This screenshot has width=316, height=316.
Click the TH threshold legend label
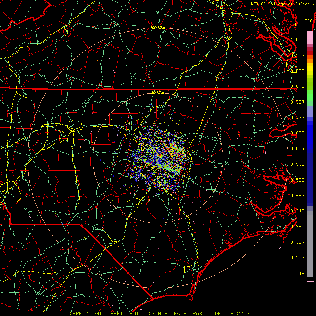tap(302, 274)
